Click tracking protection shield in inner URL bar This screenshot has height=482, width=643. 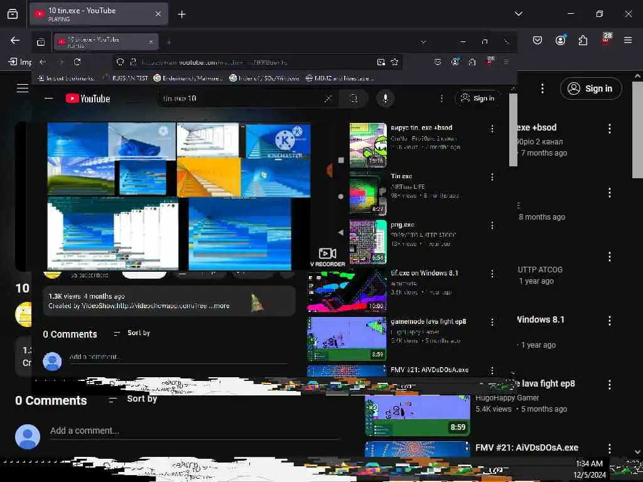pos(120,62)
